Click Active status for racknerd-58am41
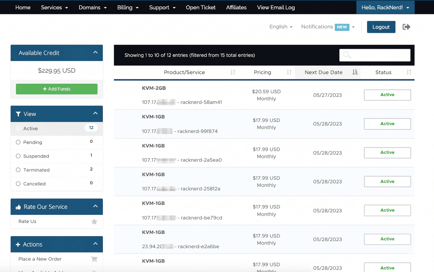Image resolution: width=434 pixels, height=272 pixels. 387,95
